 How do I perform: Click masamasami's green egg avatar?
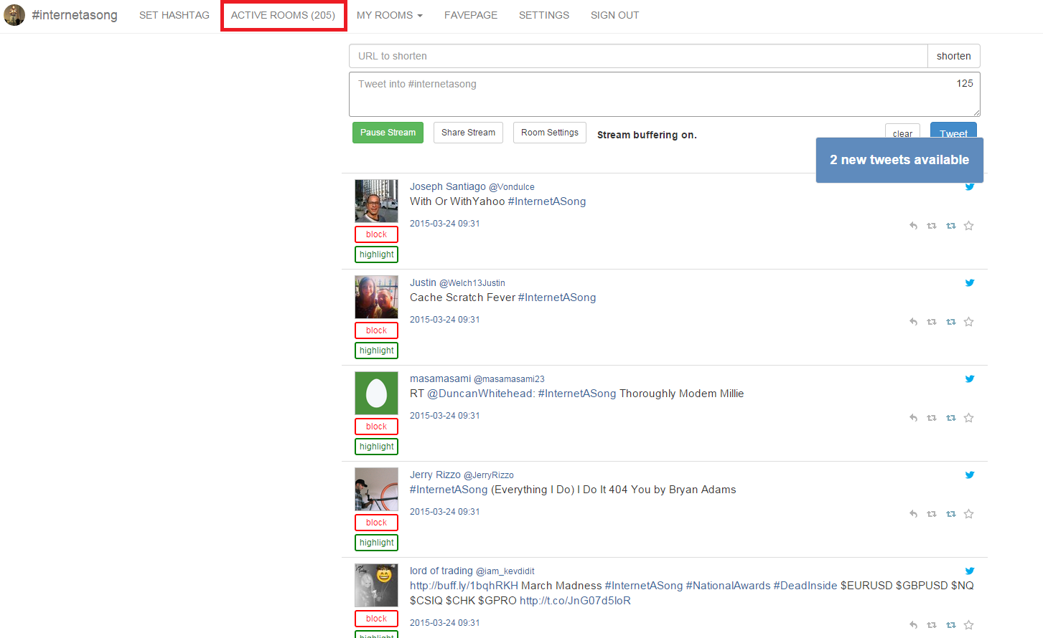[376, 393]
